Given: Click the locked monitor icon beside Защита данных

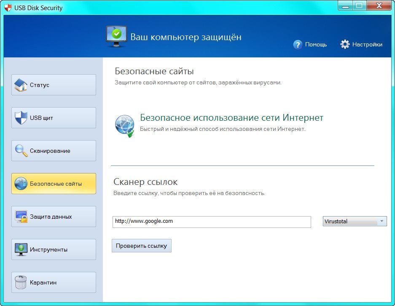Looking at the screenshot, I should point(21,217).
